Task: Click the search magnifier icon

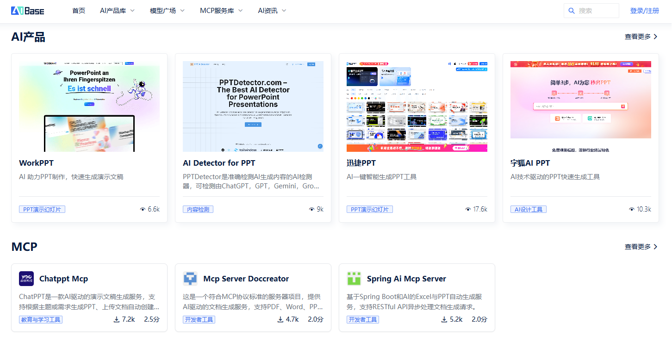Action: (572, 11)
